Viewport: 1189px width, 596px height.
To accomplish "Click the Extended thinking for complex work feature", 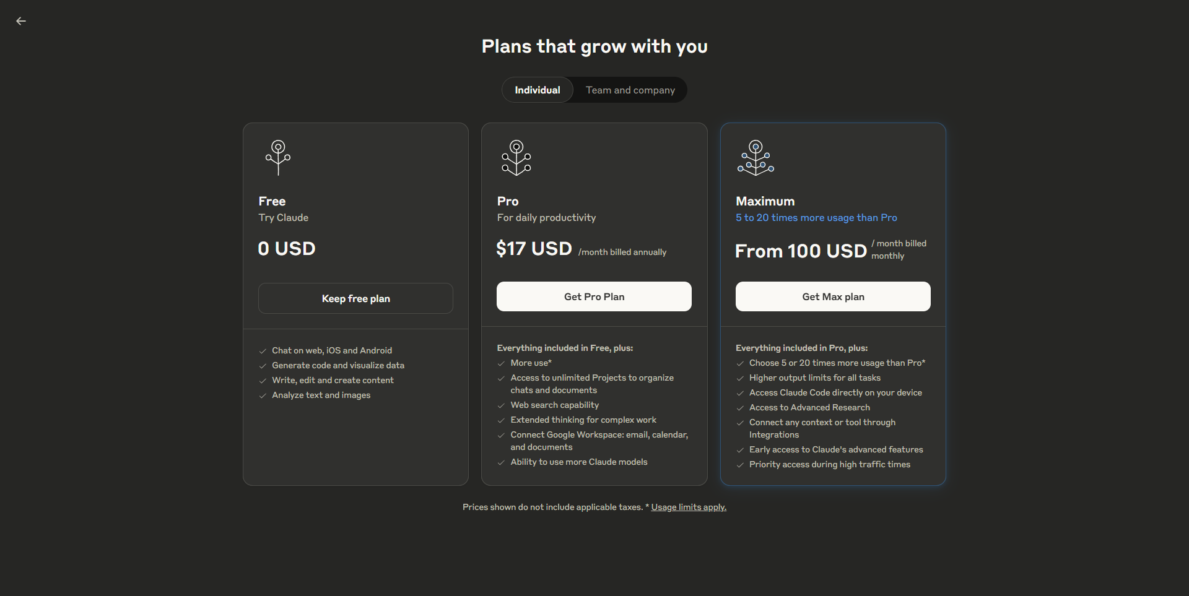I will (x=583, y=420).
